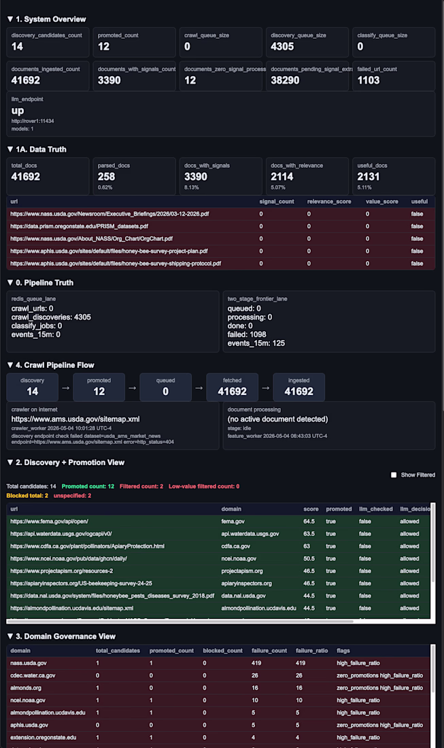Enable the Show Filtered checkbox

[394, 475]
